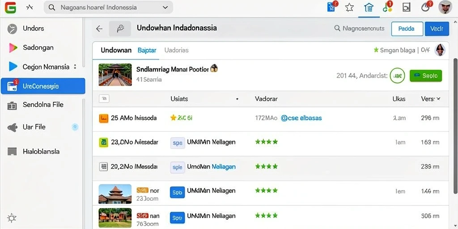
Task: Click the Nagnosenonuts search field
Action: tap(359, 28)
